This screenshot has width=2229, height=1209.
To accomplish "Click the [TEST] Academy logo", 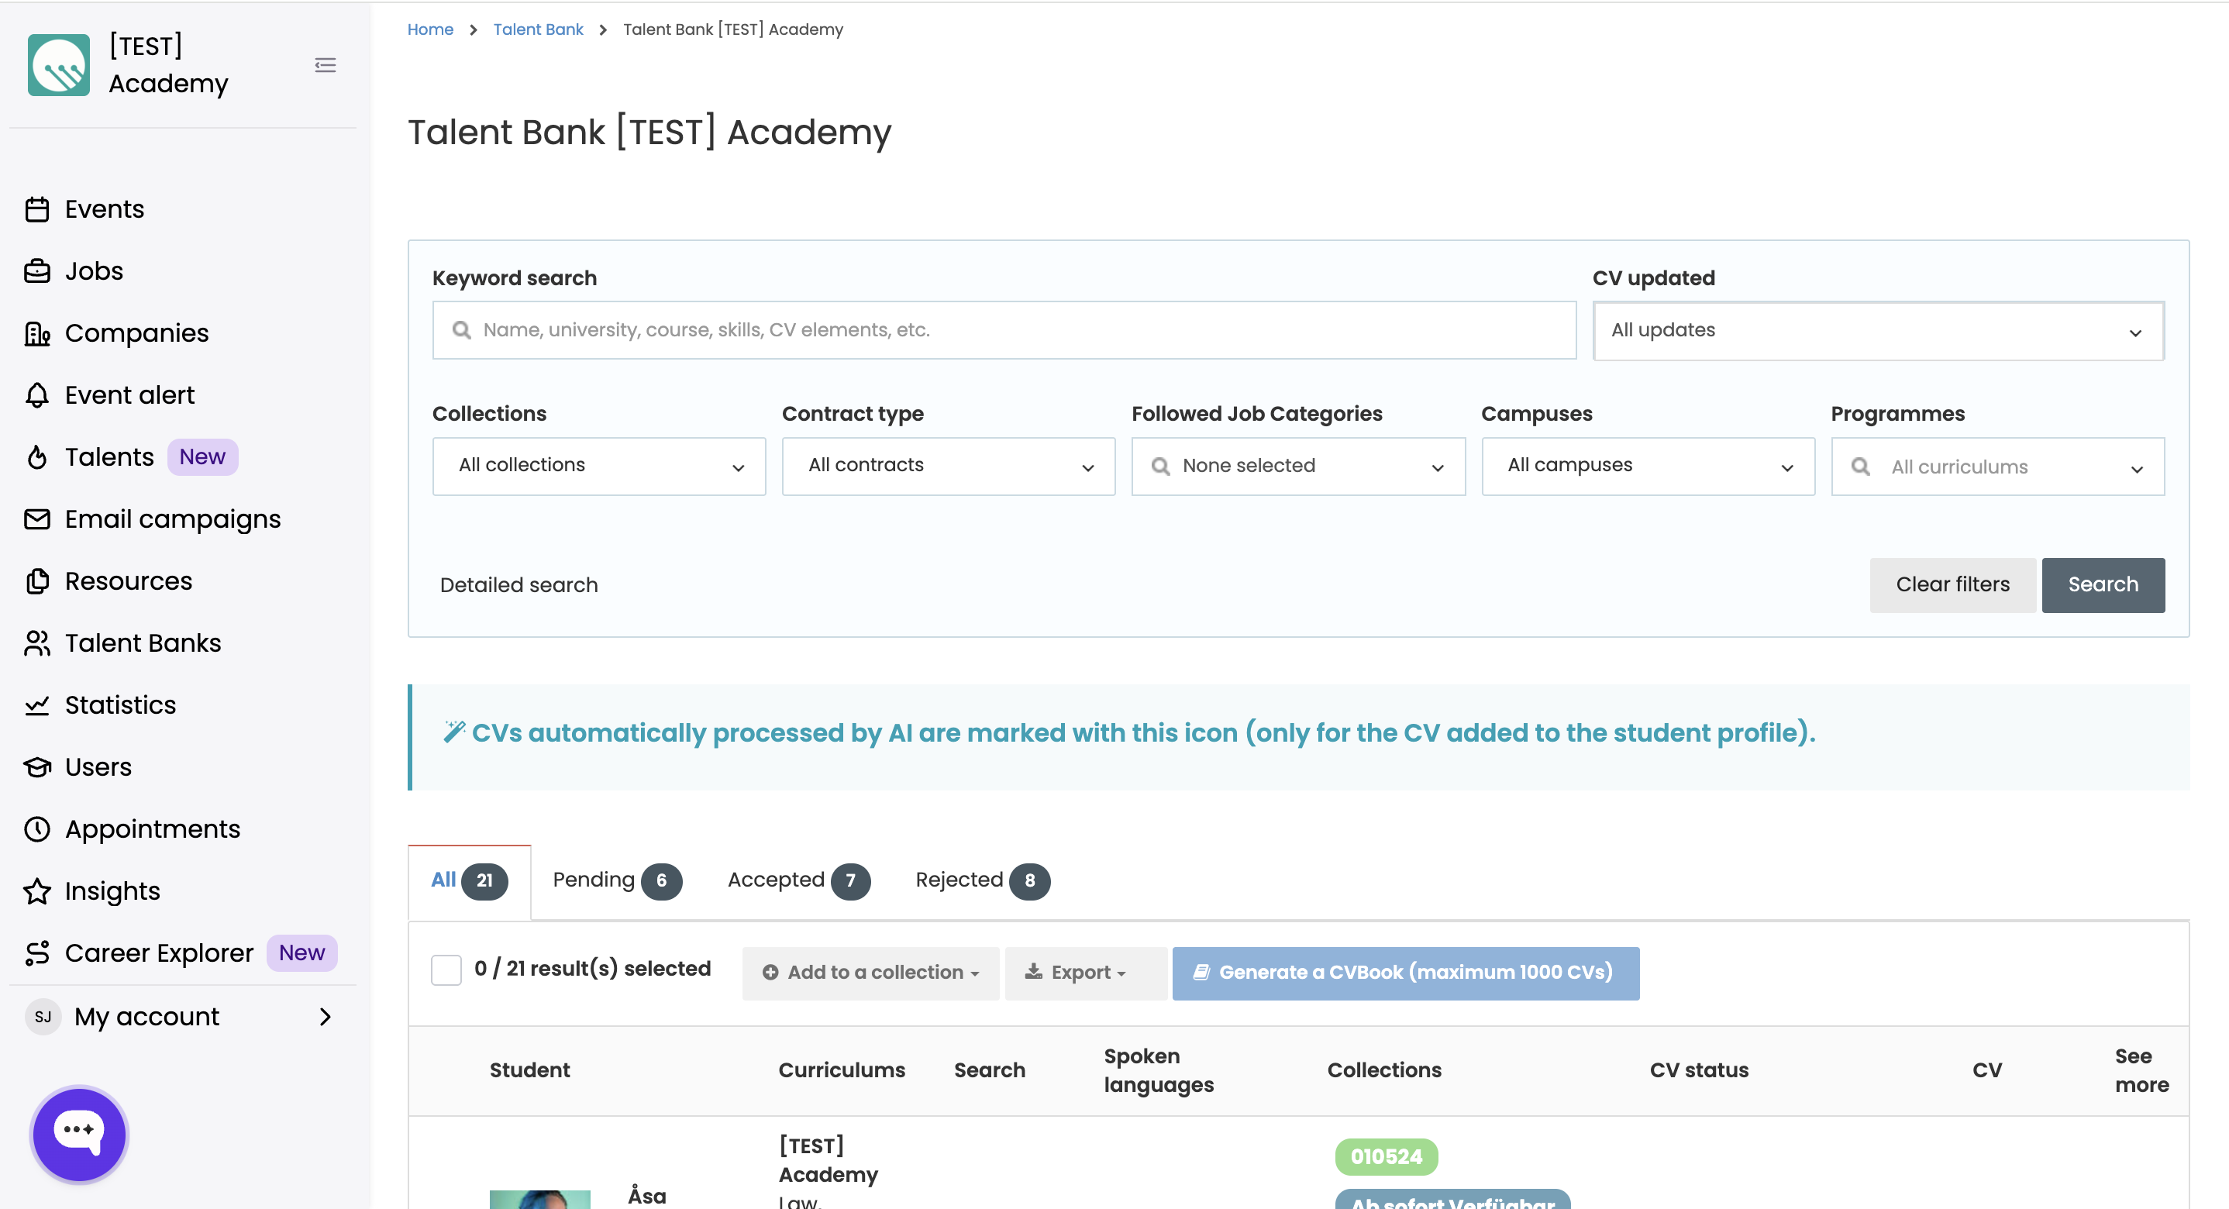I will click(59, 65).
